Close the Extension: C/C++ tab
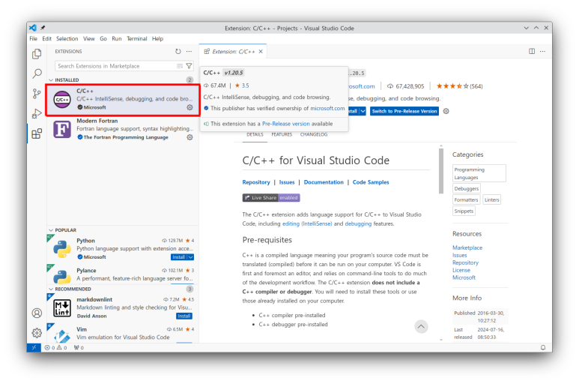The image size is (579, 384). pyautogui.click(x=261, y=51)
